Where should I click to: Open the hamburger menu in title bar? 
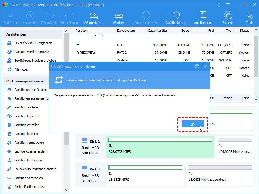tap(228, 5)
